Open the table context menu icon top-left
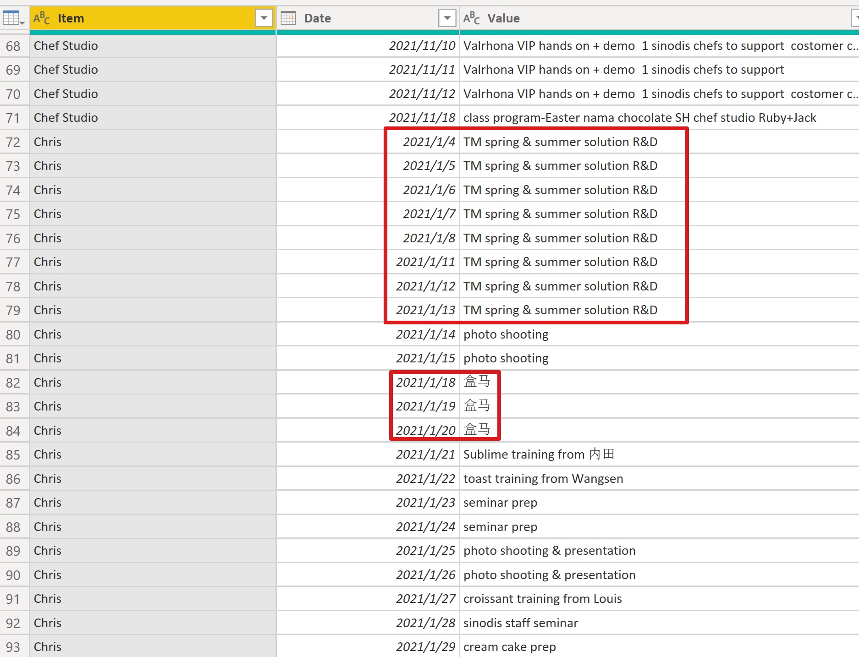Screen dimensions: 859x657 point(12,18)
